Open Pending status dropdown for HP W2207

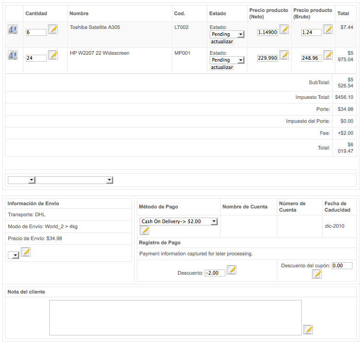pos(227,60)
